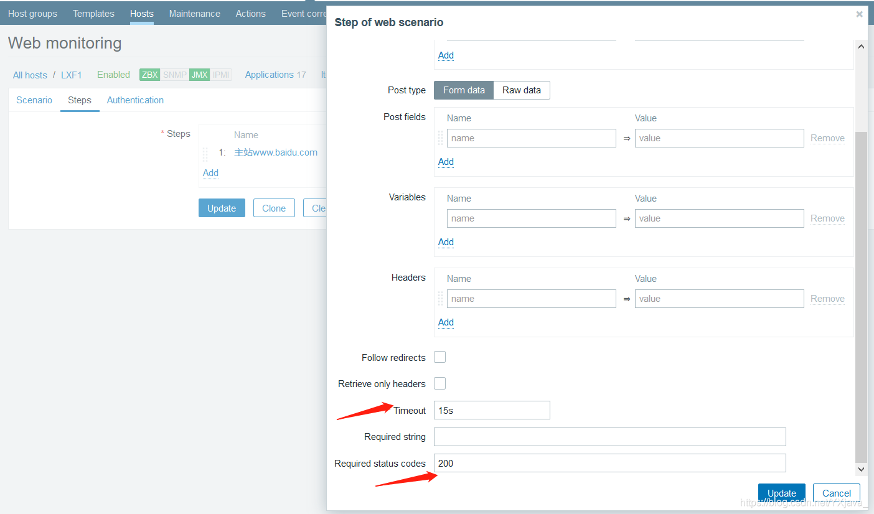
Task: Click the Clone button
Action: (x=274, y=208)
